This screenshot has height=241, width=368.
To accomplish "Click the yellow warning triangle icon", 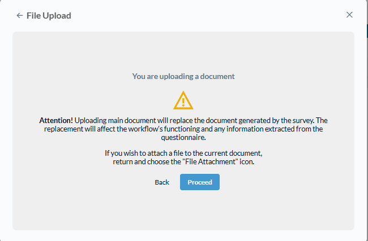I will (183, 100).
